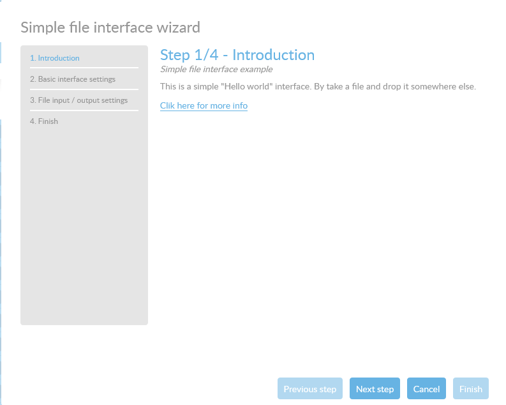
Task: Go to File input / output settings step
Action: 78,100
